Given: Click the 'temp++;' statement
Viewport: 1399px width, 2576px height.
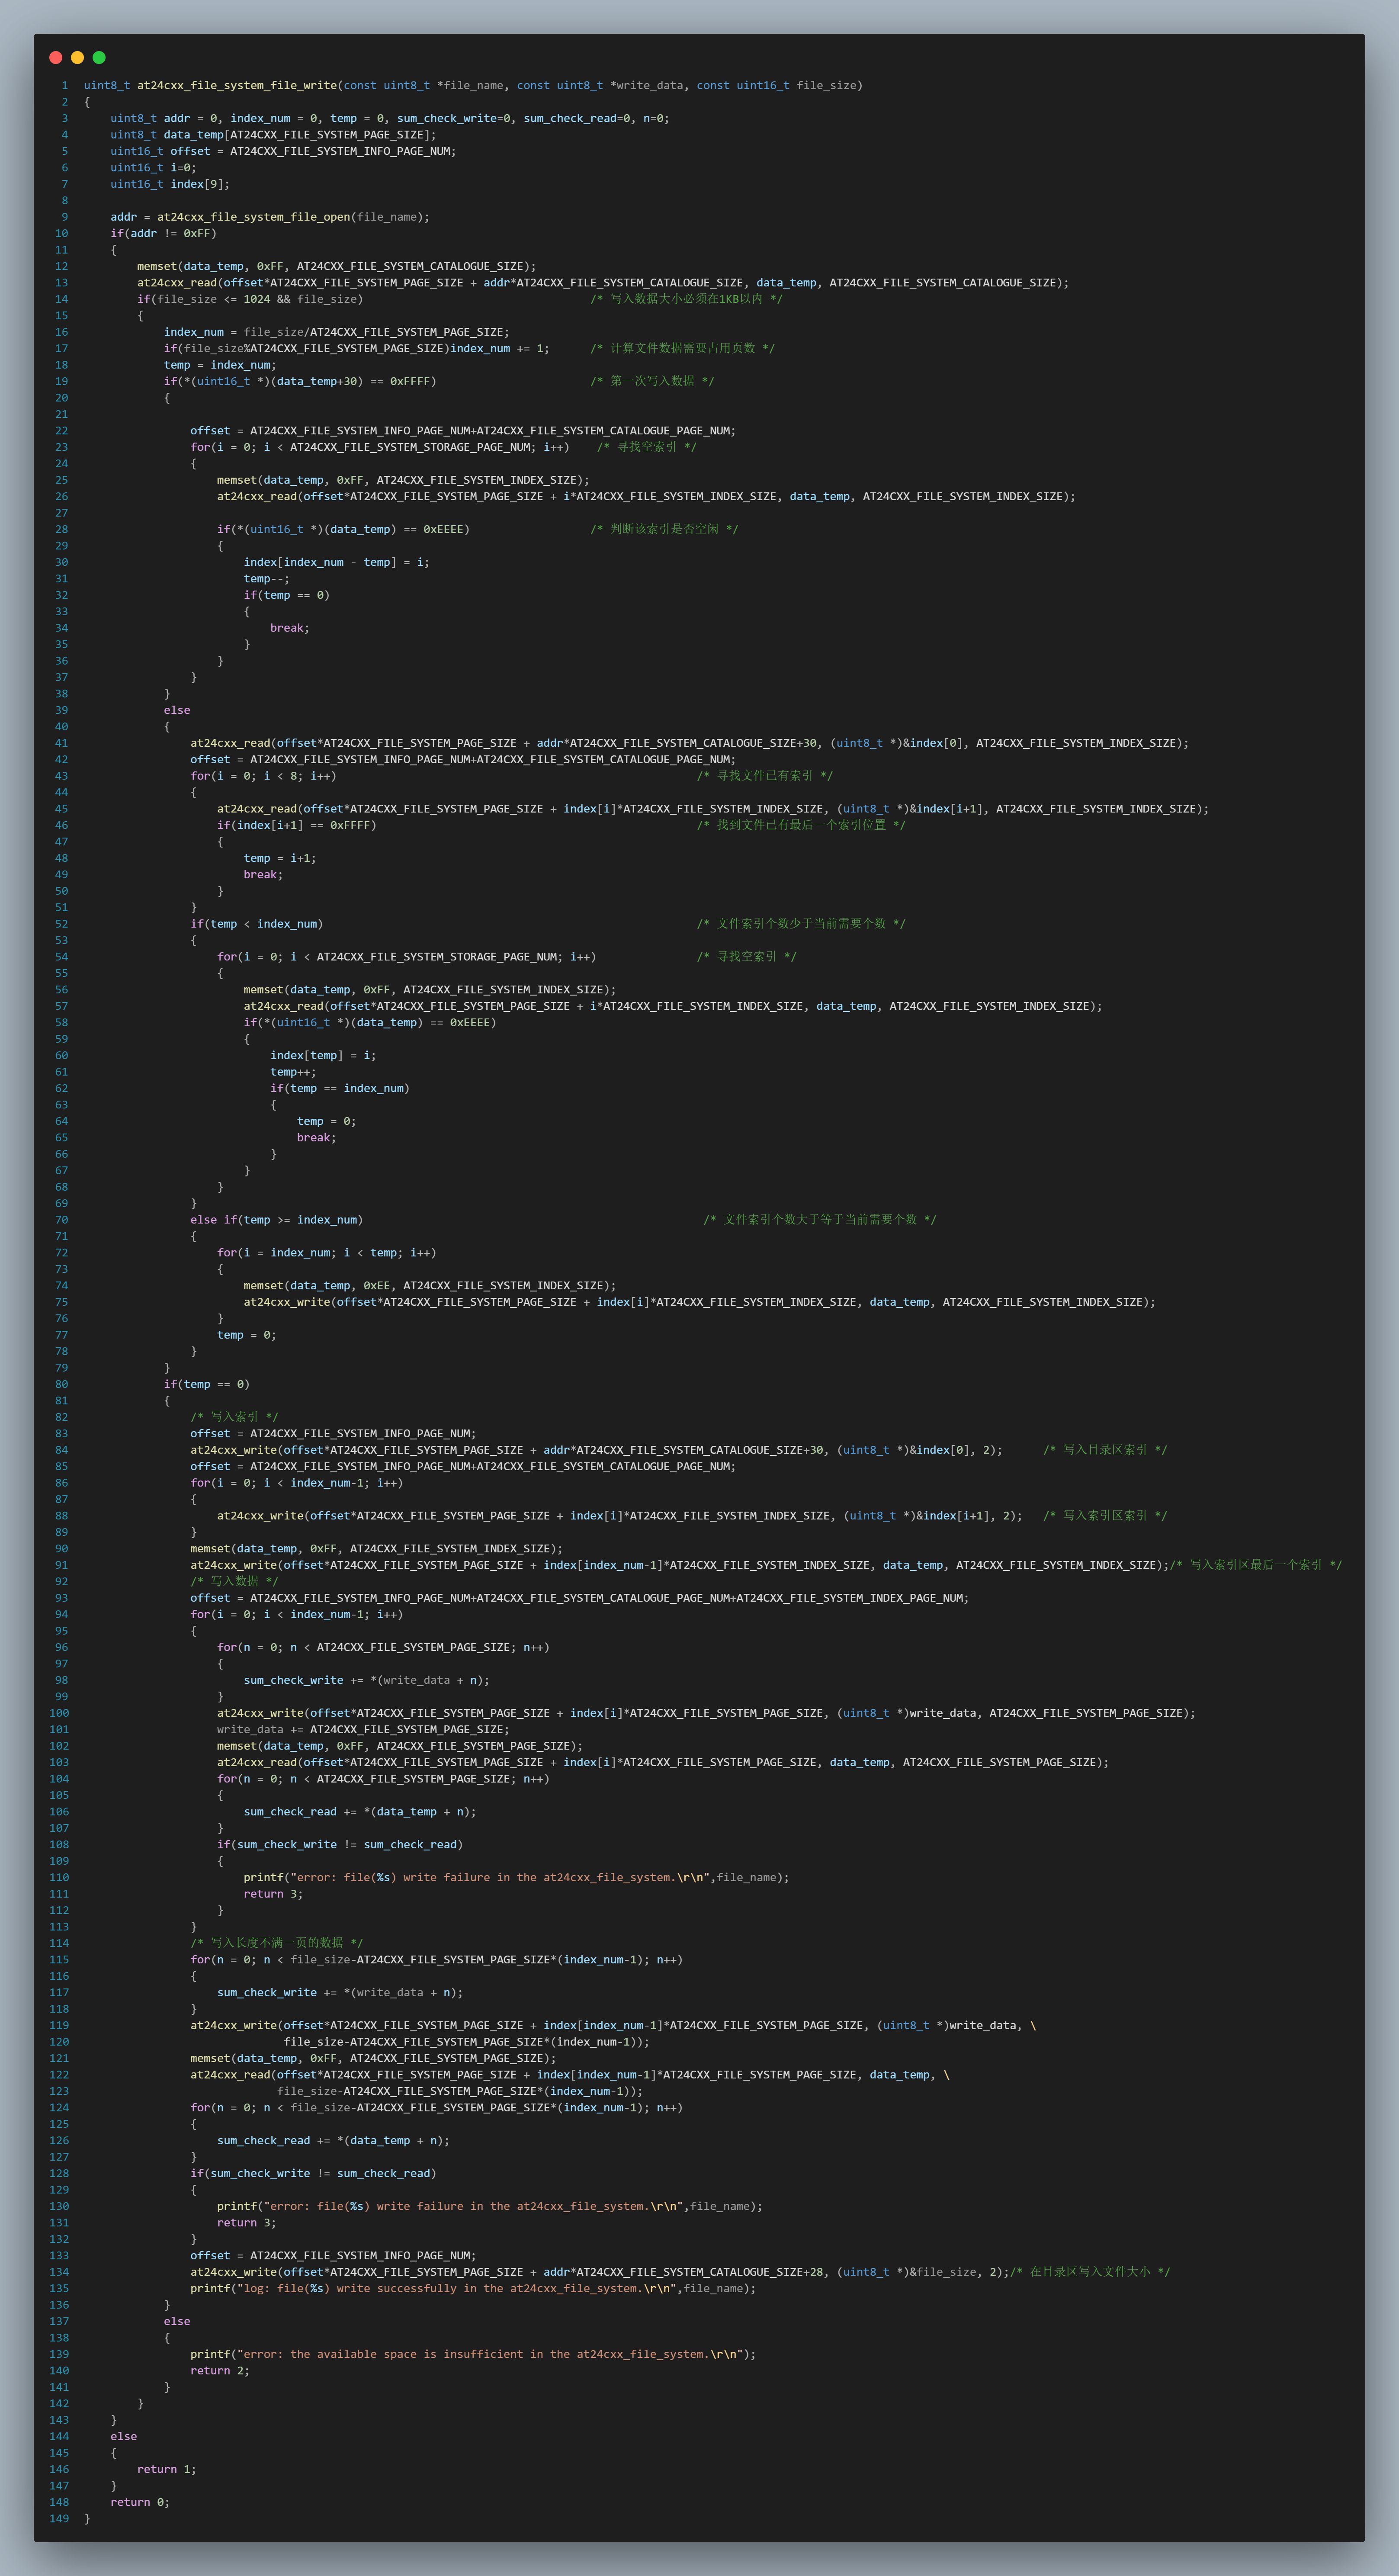Looking at the screenshot, I should (293, 1072).
